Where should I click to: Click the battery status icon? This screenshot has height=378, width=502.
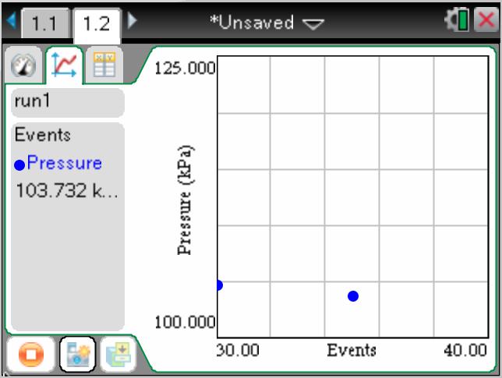pos(472,21)
